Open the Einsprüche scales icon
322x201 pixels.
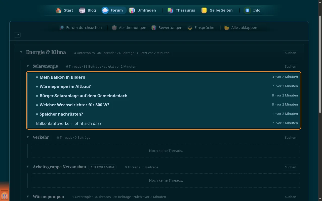190,28
